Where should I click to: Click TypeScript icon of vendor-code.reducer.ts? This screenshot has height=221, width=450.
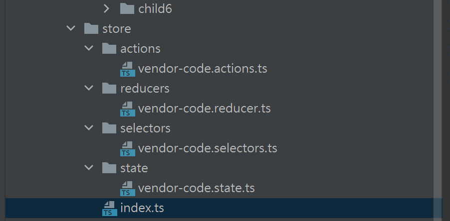pos(128,109)
